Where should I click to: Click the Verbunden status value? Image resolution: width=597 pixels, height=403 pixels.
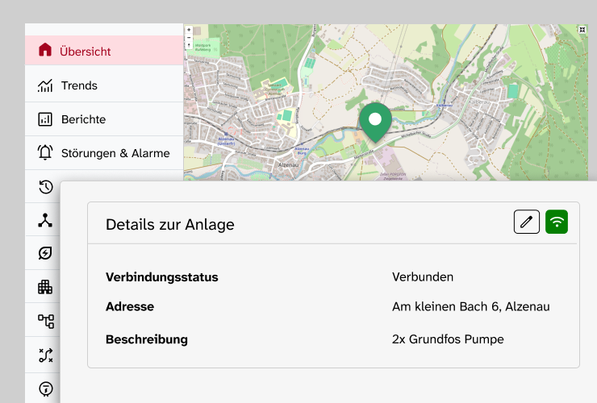click(x=423, y=277)
